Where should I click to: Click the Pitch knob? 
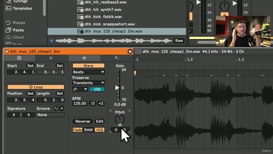click(x=120, y=119)
